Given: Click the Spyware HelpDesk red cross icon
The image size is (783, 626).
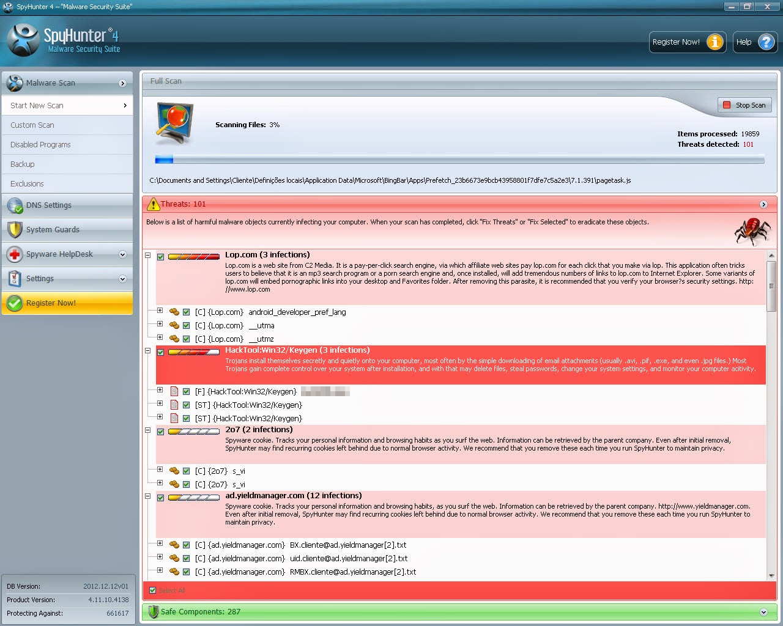Looking at the screenshot, I should coord(15,254).
